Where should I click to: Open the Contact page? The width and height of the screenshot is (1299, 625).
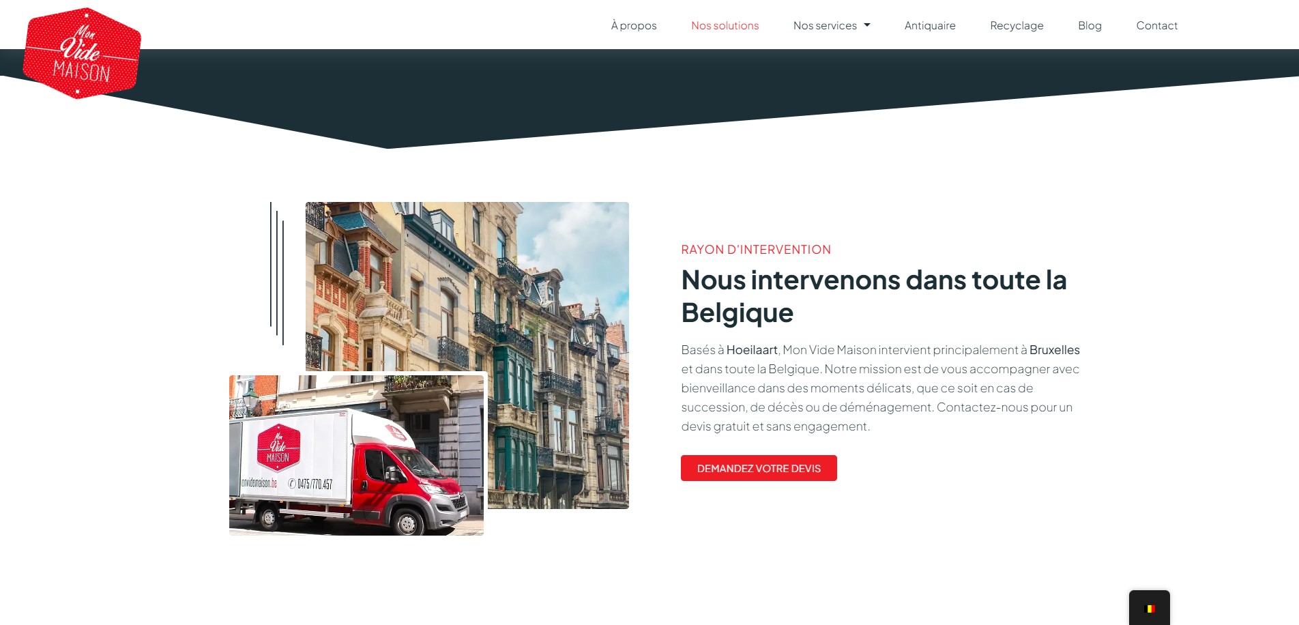[x=1156, y=25]
